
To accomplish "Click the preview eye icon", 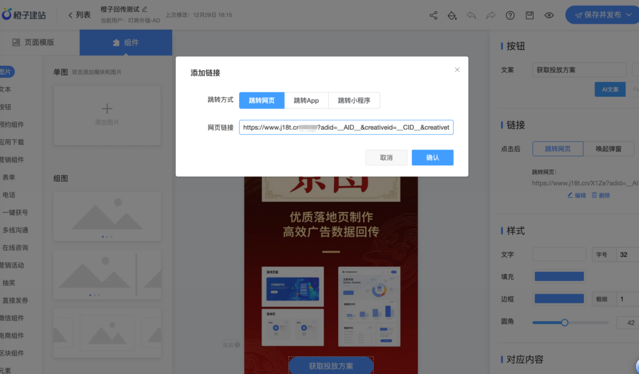I will point(549,16).
